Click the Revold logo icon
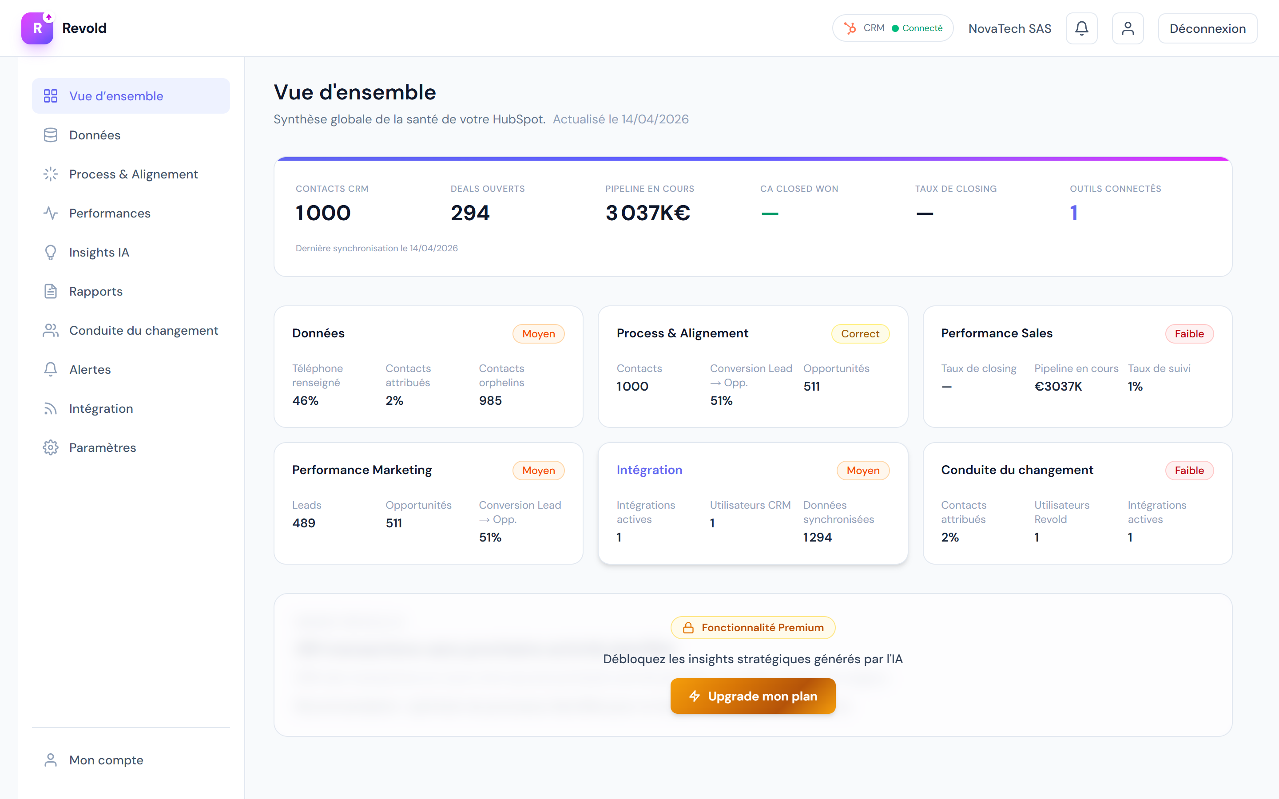 point(37,28)
